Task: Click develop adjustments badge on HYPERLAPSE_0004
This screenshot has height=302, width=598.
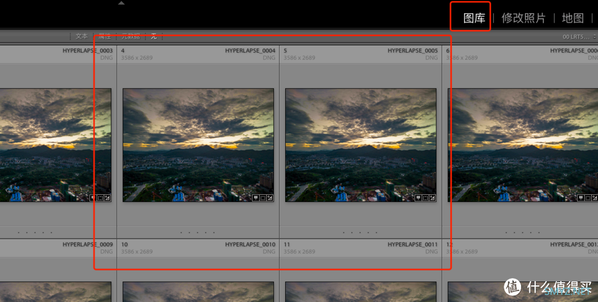Action: coord(270,197)
